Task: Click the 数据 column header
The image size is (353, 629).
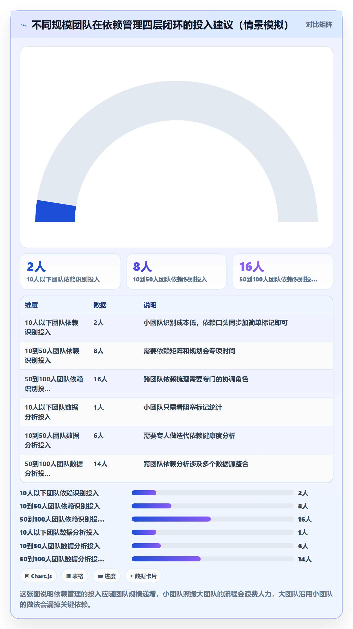Action: tap(100, 305)
